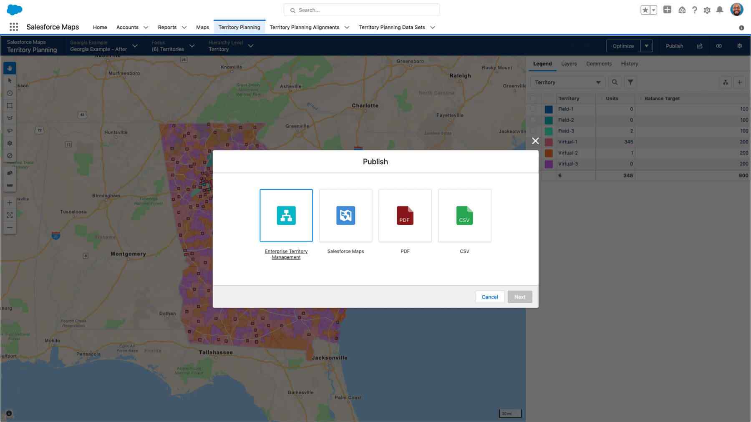Select the circle selection tool
The width and height of the screenshot is (751, 422).
point(10,93)
